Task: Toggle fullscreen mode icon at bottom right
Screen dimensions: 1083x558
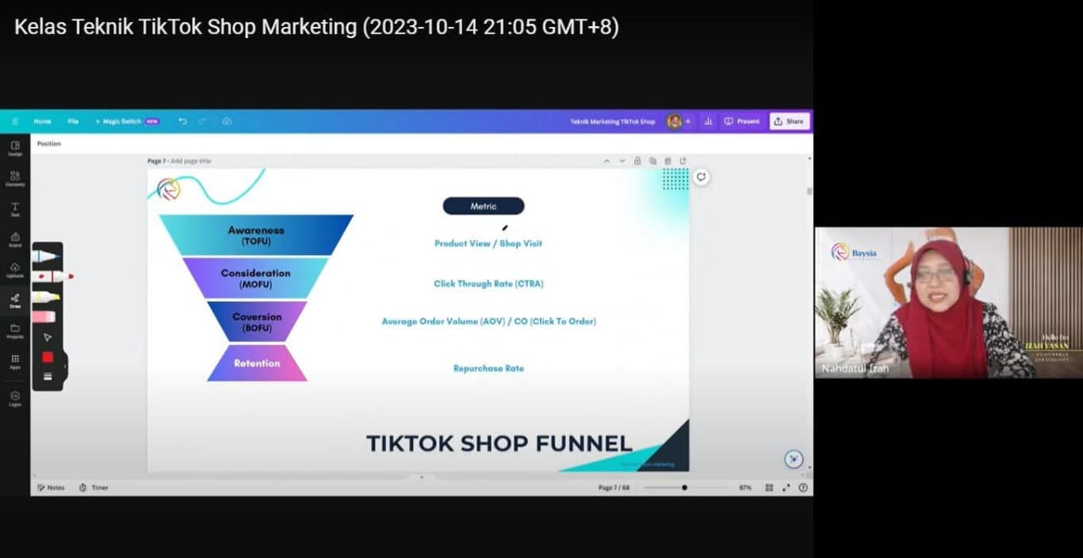Action: tap(786, 488)
